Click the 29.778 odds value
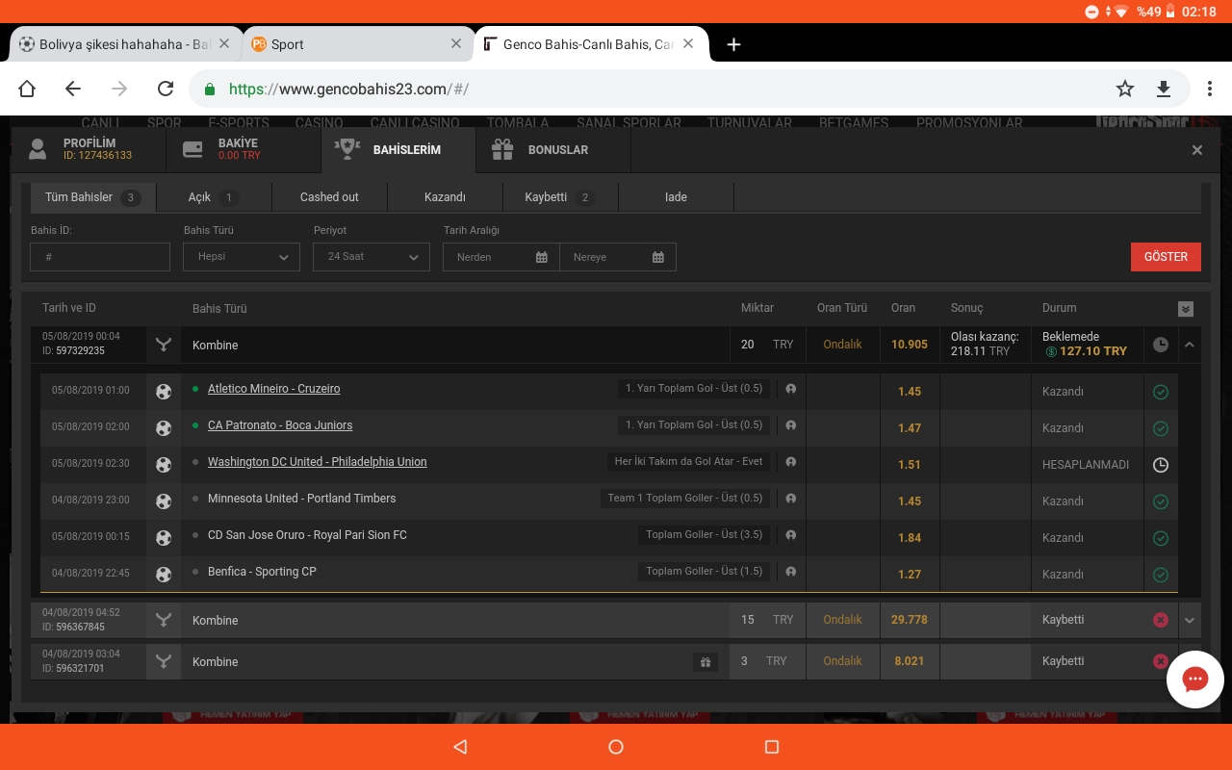The height and width of the screenshot is (770, 1232). point(910,620)
